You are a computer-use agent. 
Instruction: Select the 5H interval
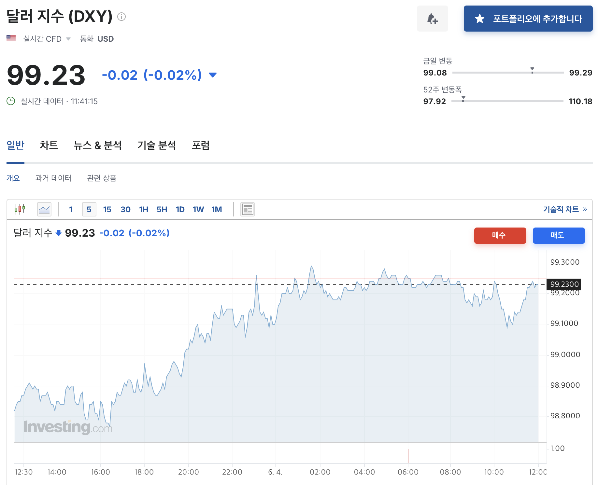pyautogui.click(x=162, y=209)
